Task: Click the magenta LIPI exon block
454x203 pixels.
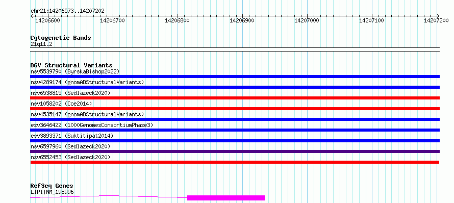Action: [x=226, y=198]
